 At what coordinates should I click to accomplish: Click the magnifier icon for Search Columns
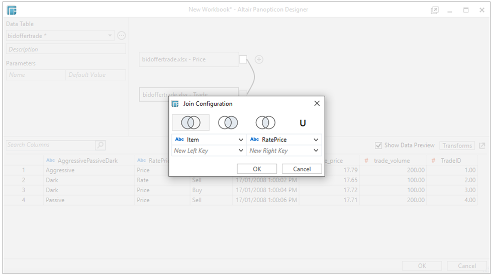click(x=101, y=145)
